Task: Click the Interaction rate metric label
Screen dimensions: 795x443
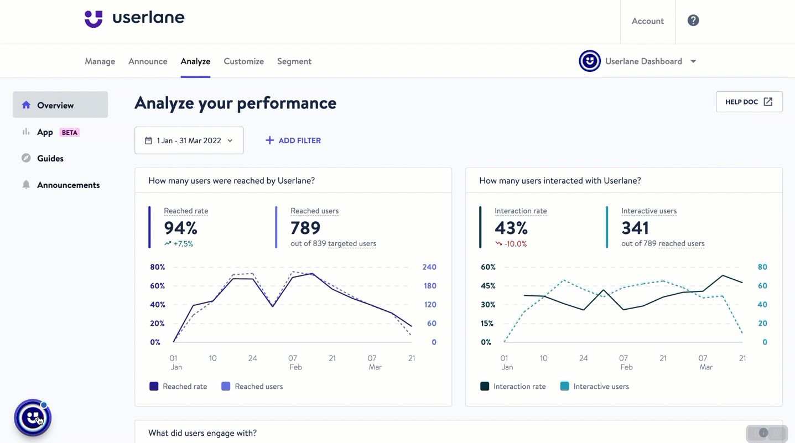Action: click(x=521, y=211)
